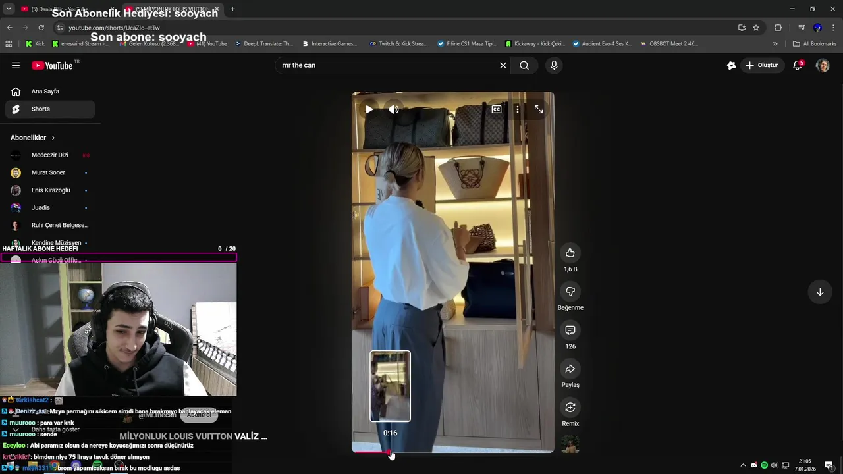Run the search with the magnifier button
The height and width of the screenshot is (474, 843).
click(x=524, y=65)
